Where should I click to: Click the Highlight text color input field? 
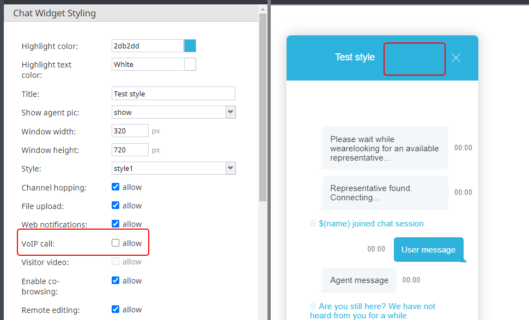tap(148, 64)
